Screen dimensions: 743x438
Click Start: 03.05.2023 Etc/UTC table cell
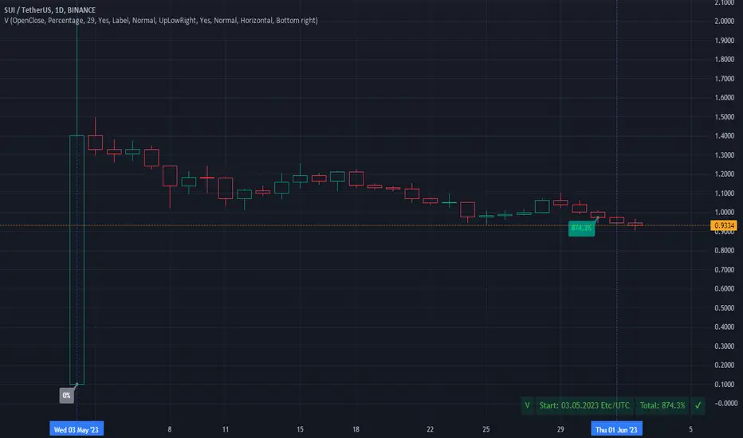[x=584, y=406]
